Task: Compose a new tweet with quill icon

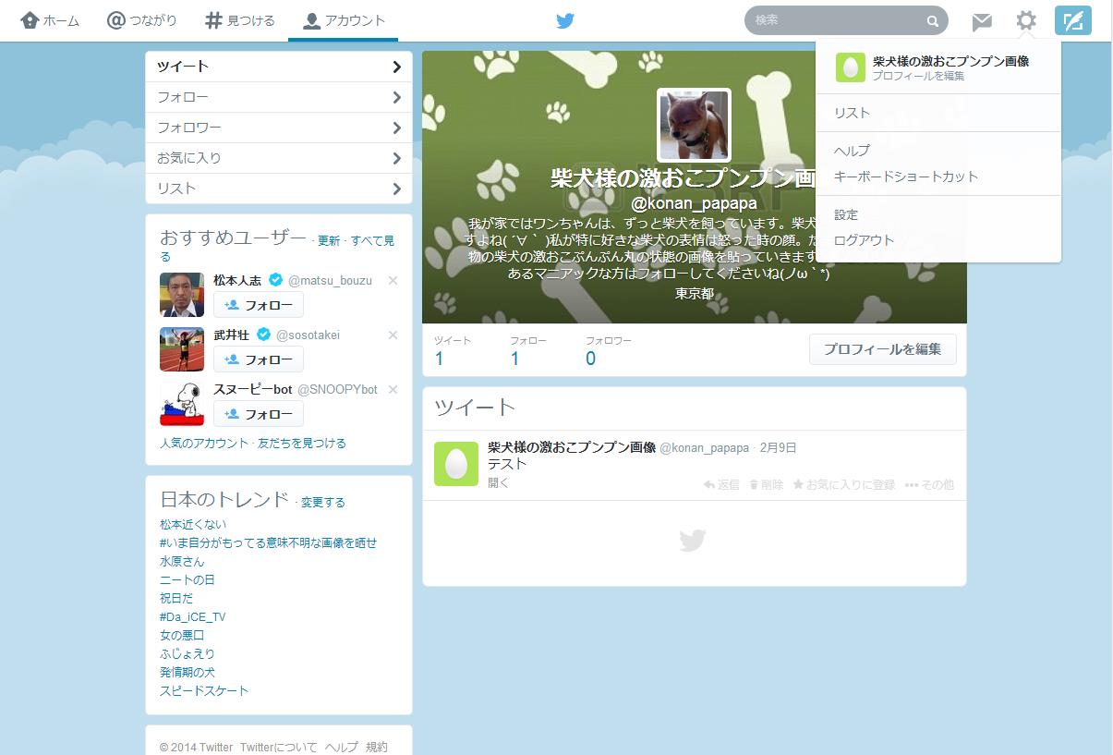Action: click(x=1073, y=20)
